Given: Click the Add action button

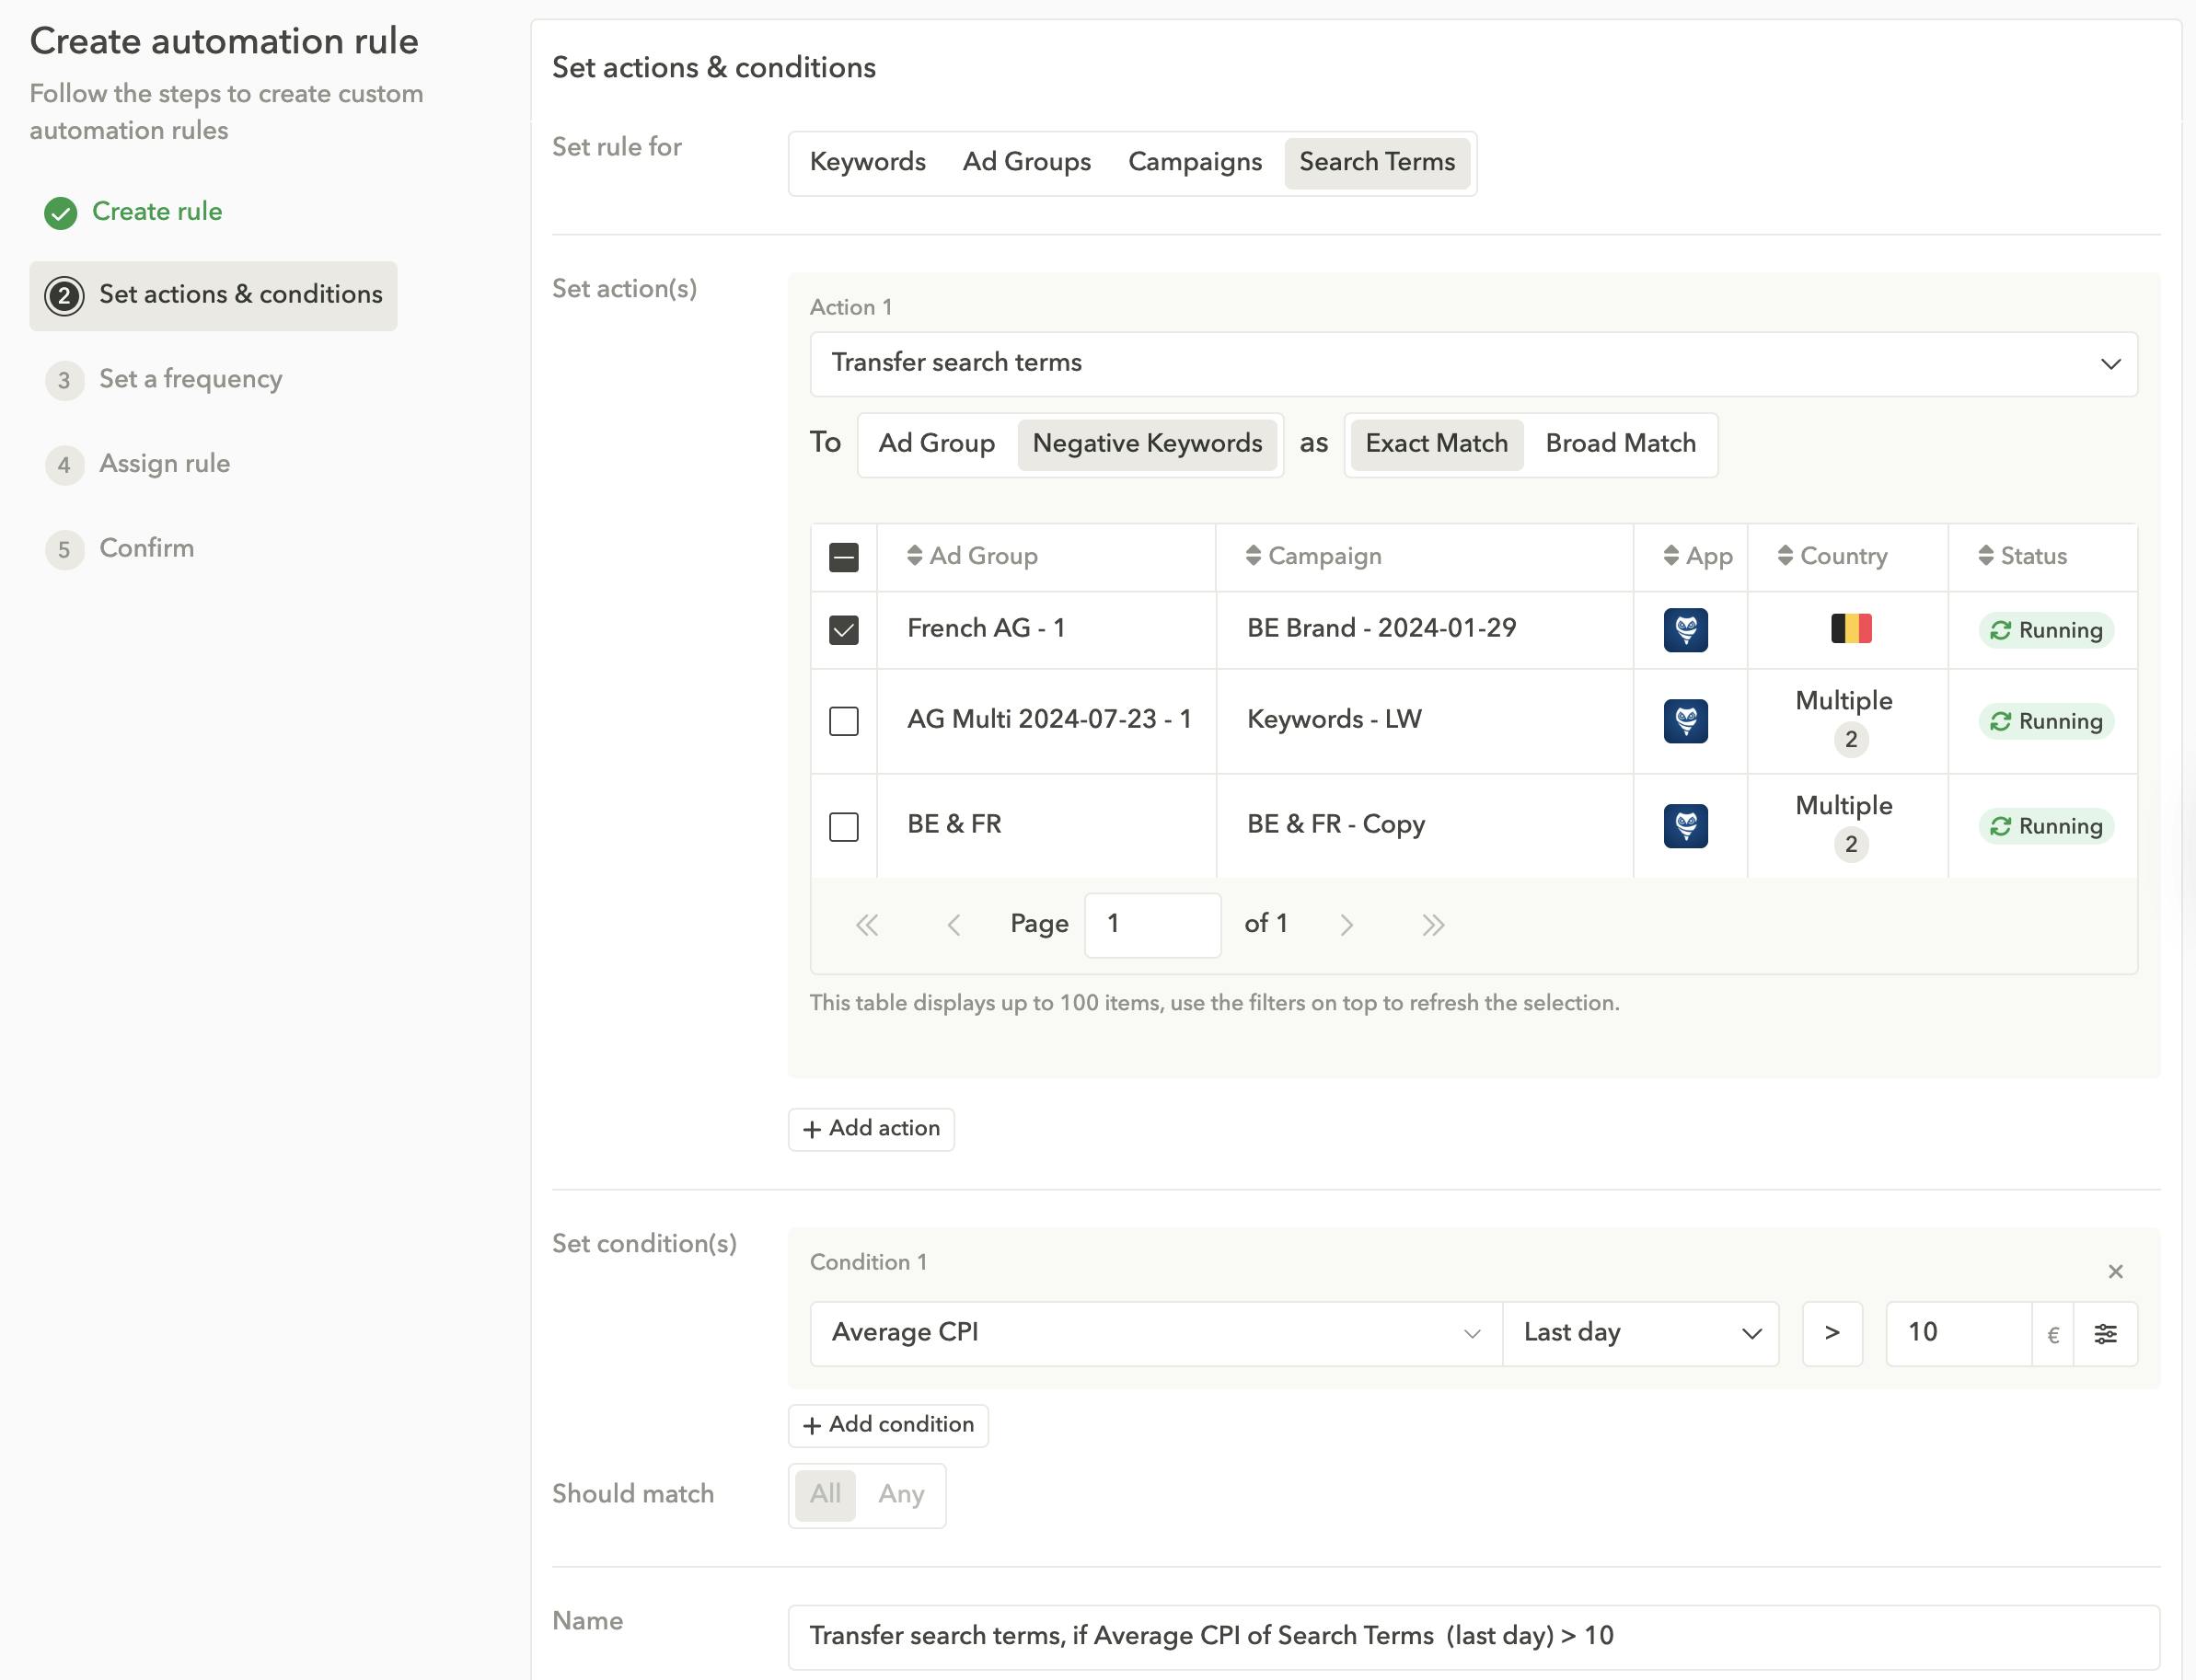Looking at the screenshot, I should [871, 1129].
